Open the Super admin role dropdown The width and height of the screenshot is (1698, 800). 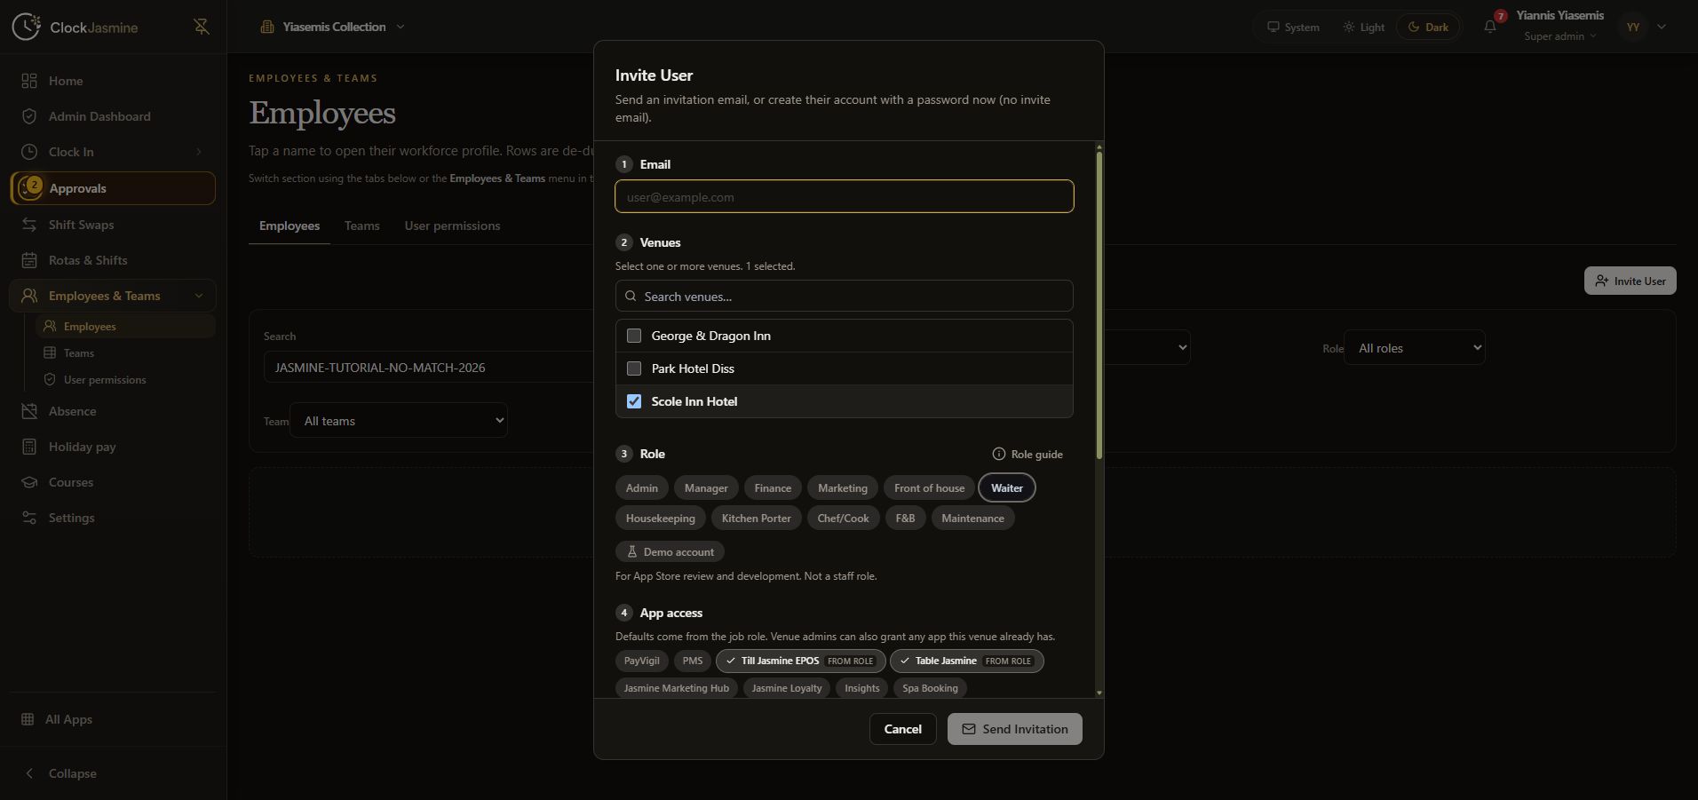tap(1560, 36)
